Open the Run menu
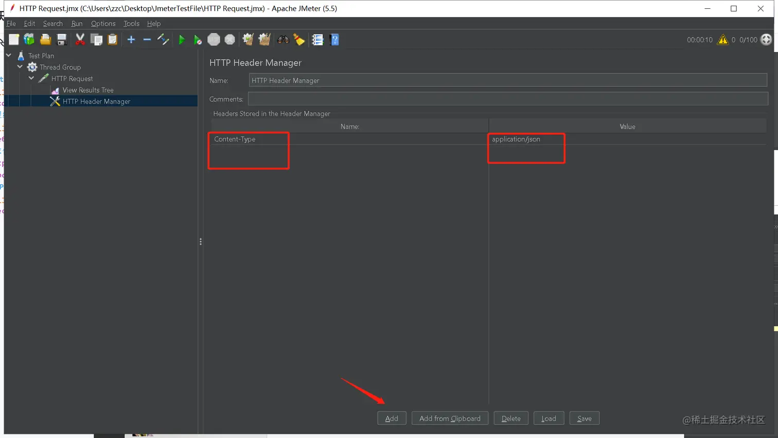The width and height of the screenshot is (778, 438). click(77, 24)
